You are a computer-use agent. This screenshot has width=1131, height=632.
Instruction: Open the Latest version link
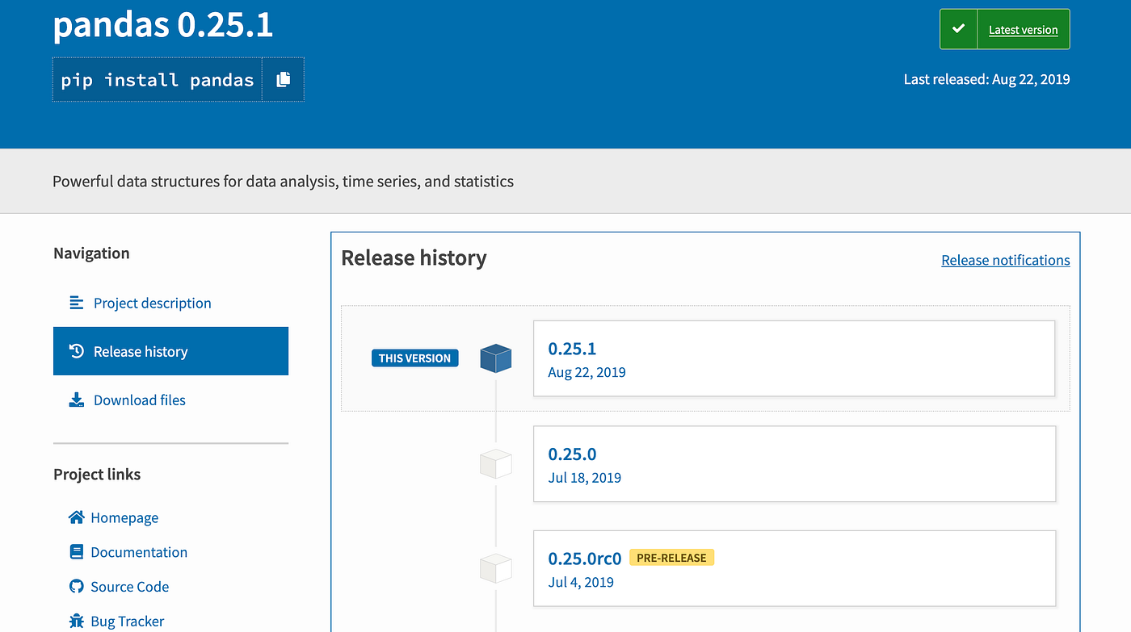1023,29
